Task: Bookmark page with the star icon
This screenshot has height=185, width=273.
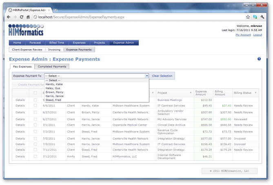Action: tap(248, 17)
